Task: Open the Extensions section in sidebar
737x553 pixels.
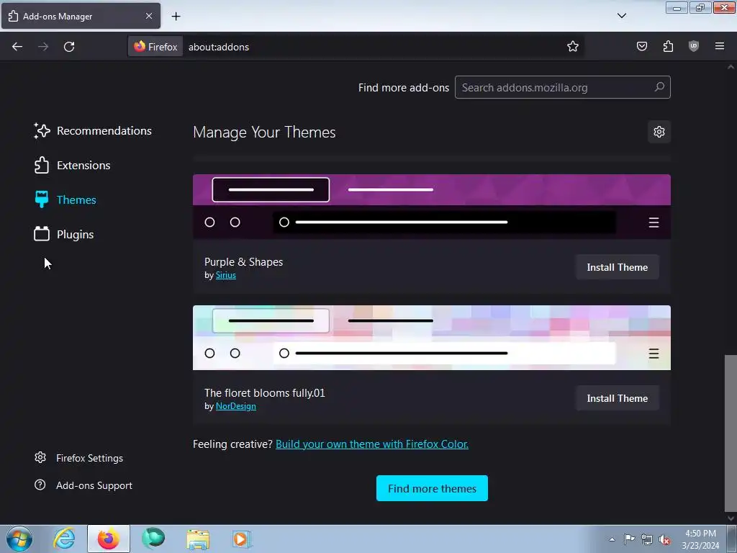Action: tap(72, 165)
